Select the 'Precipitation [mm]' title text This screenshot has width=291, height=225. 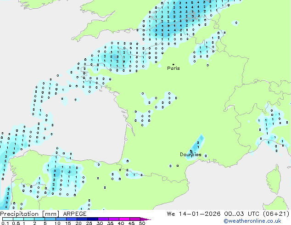[x=30, y=214]
